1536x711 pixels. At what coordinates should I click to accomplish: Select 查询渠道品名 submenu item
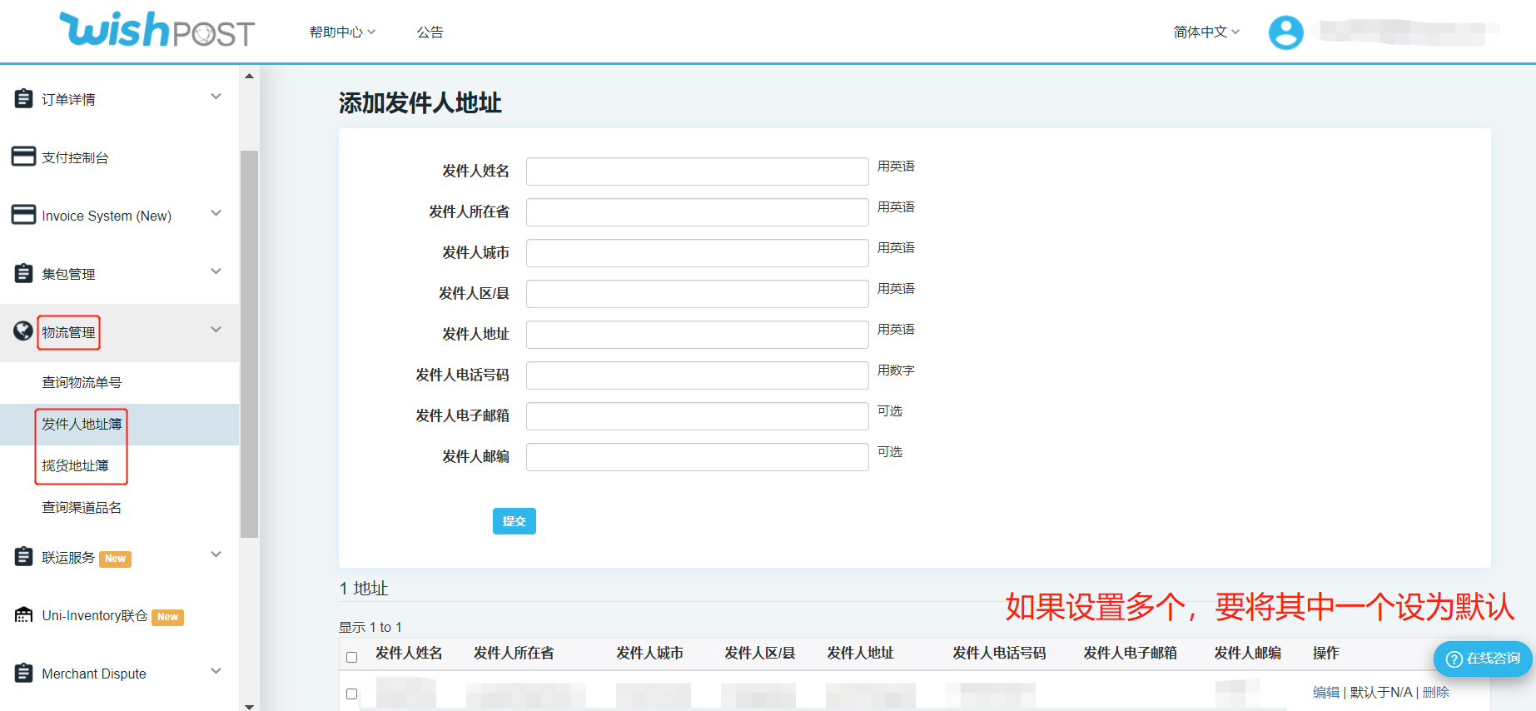(82, 507)
